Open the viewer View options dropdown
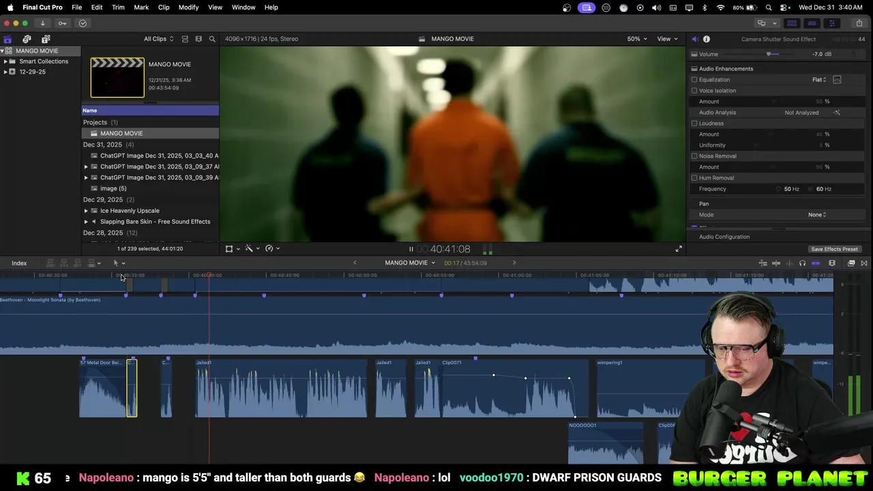Viewport: 873px width, 491px height. [x=667, y=39]
